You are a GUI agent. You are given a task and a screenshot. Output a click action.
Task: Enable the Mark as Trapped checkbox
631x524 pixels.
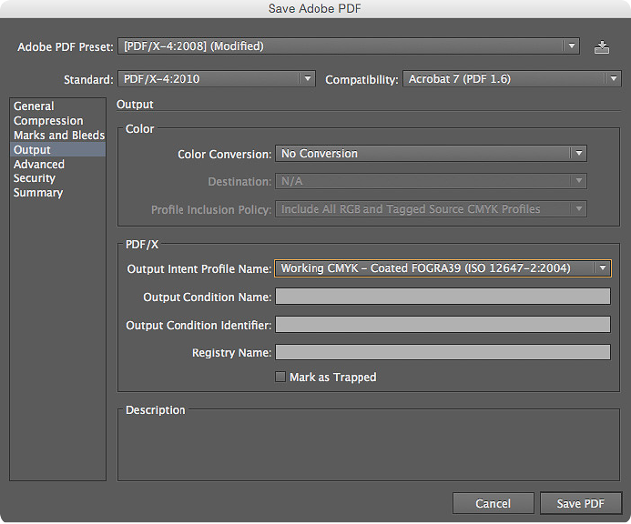(280, 377)
